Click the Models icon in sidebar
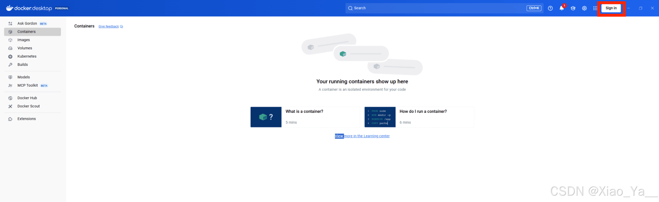The width and height of the screenshot is (659, 202). coord(10,77)
